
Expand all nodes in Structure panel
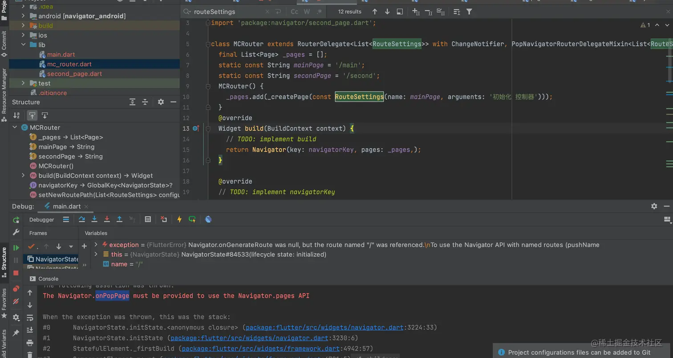pyautogui.click(x=132, y=102)
